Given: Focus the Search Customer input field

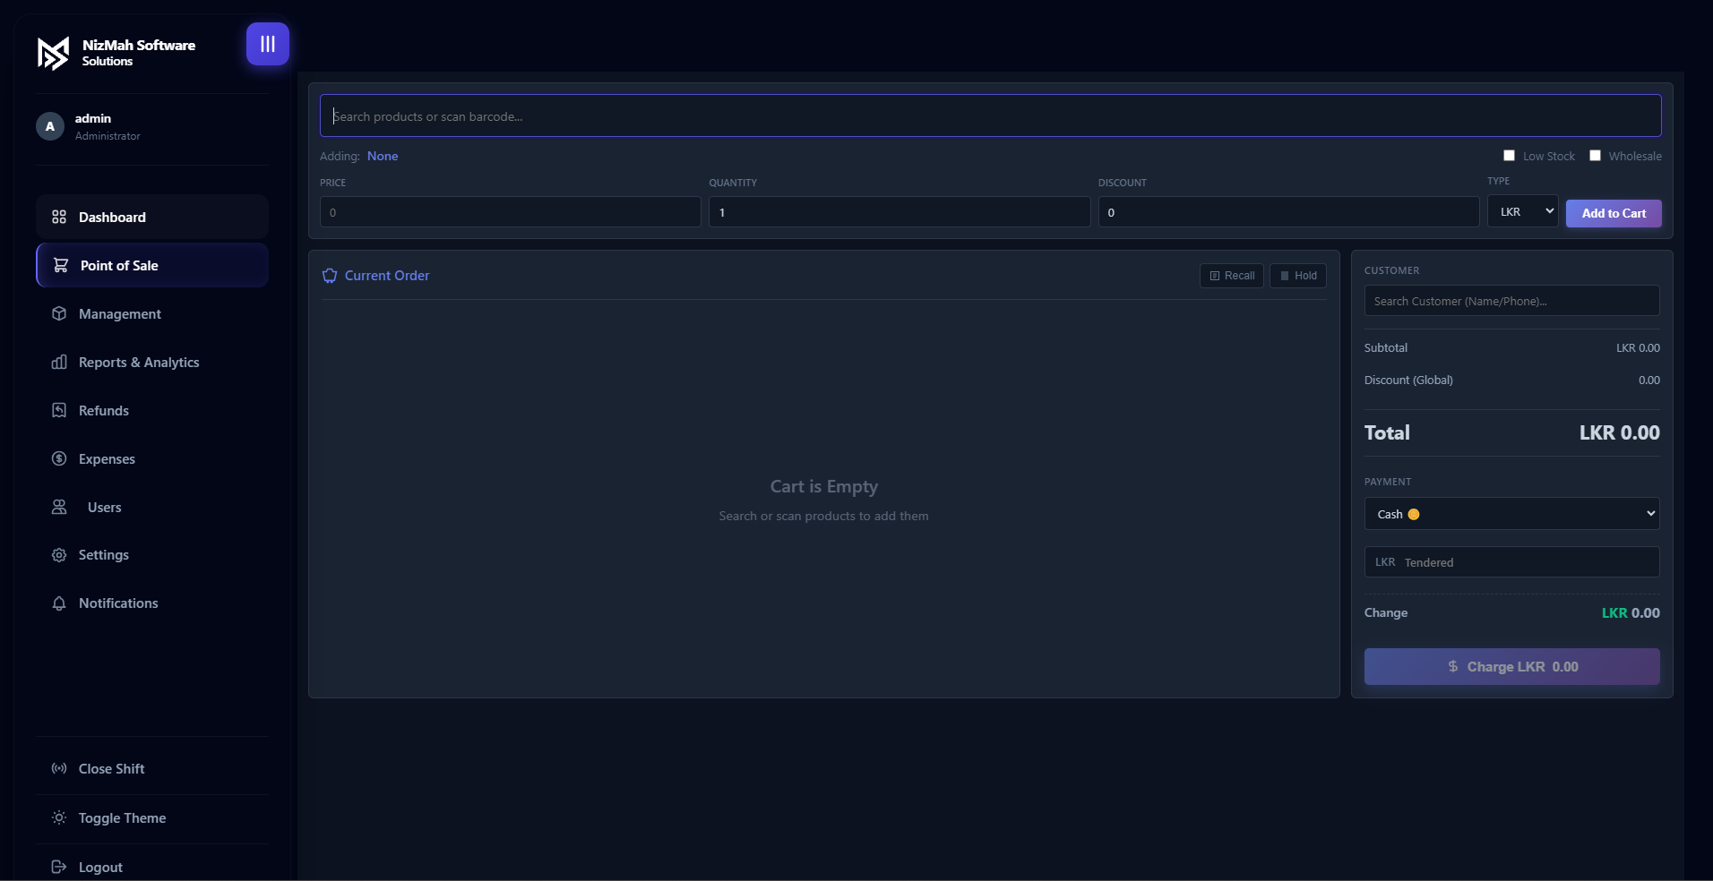Looking at the screenshot, I should pyautogui.click(x=1511, y=301).
